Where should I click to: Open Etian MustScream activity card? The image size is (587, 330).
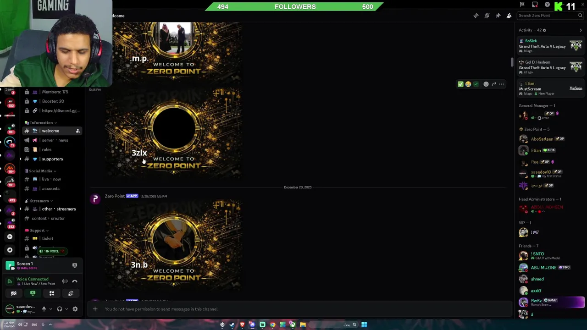tap(550, 88)
